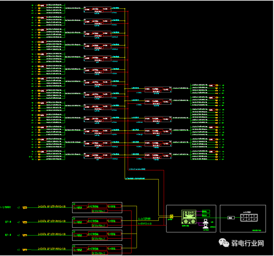
Task: Select the bottommost yellow camera symbol
Action: 25,250
